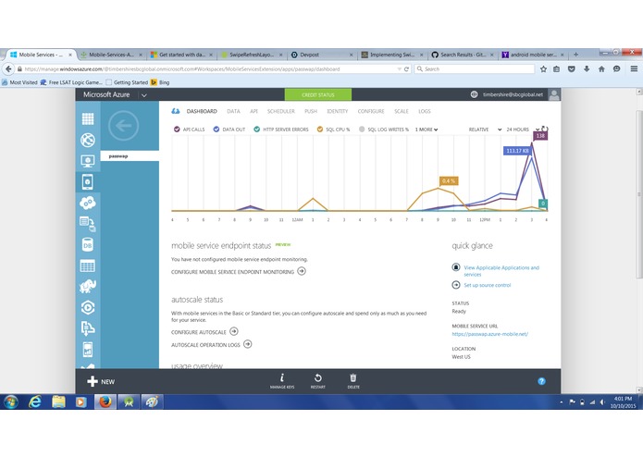
Task: Click the page vertical scrollbar
Action: tap(639, 194)
